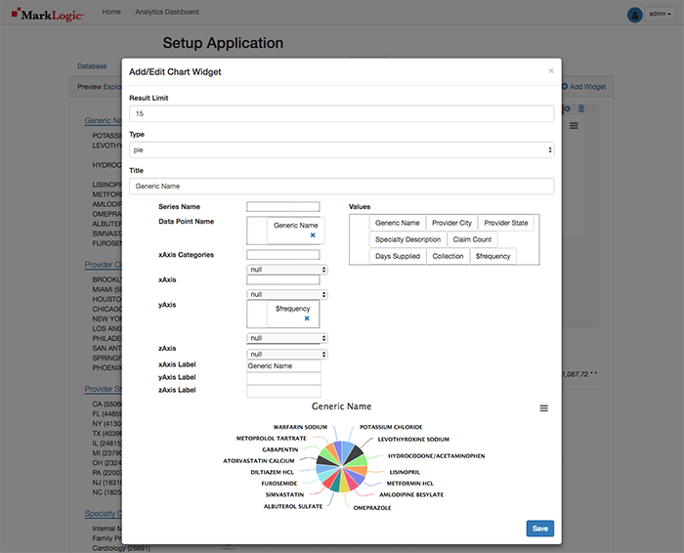Click the trash icon behind the dialog
Viewport: 684px width, 553px height.
tap(581, 108)
